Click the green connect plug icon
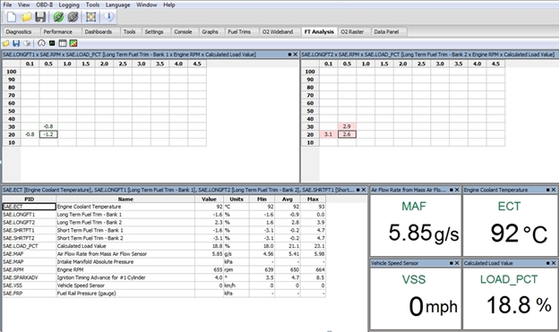 click(58, 17)
